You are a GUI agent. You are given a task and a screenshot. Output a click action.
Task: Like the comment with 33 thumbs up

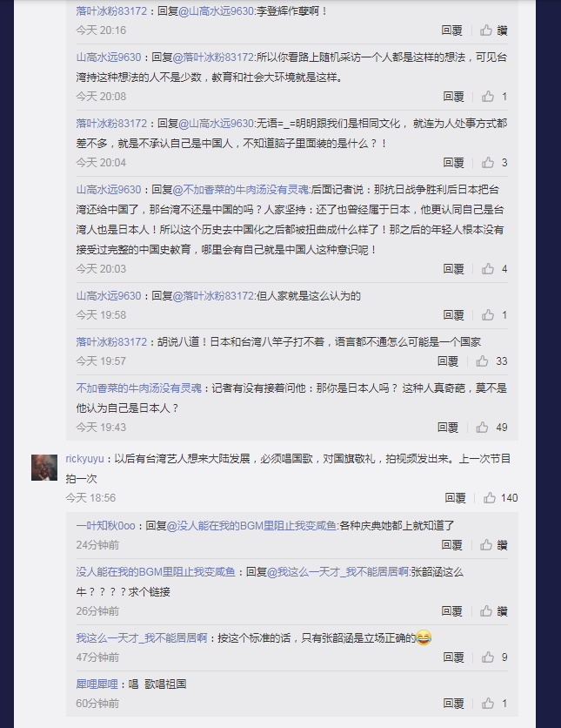coord(482,361)
